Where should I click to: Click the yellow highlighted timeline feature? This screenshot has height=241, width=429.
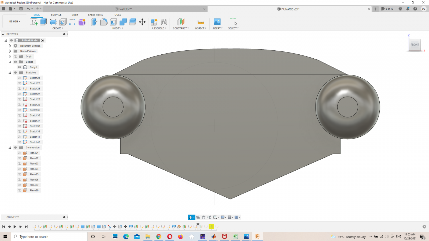tap(211, 227)
